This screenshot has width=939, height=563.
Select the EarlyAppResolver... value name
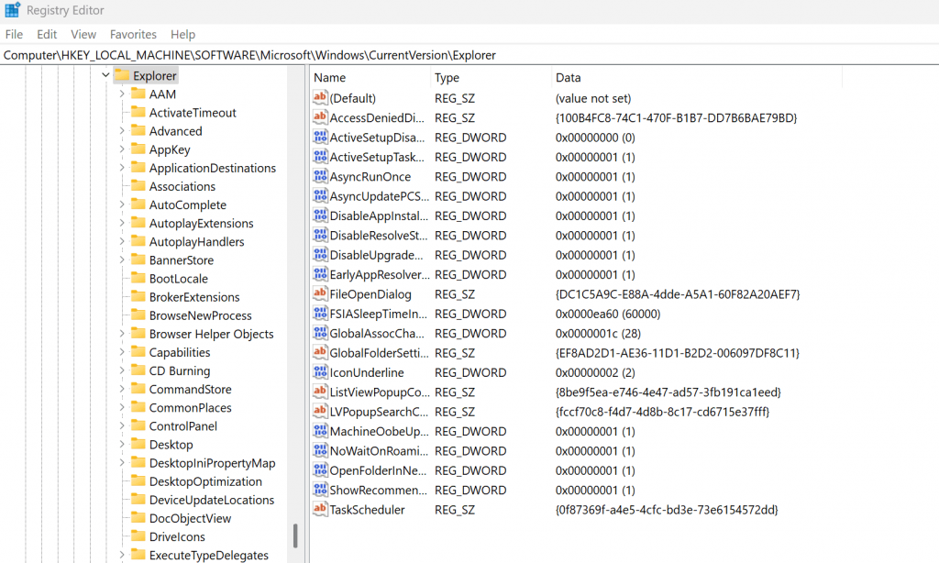pos(380,274)
